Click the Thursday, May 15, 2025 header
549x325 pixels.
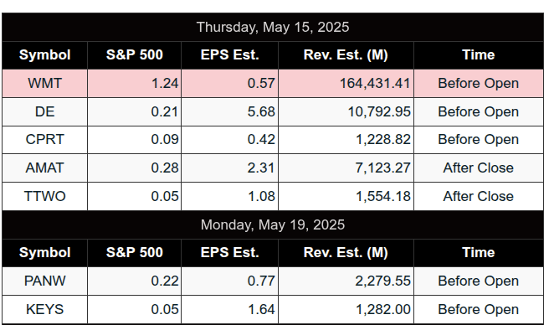click(x=273, y=28)
